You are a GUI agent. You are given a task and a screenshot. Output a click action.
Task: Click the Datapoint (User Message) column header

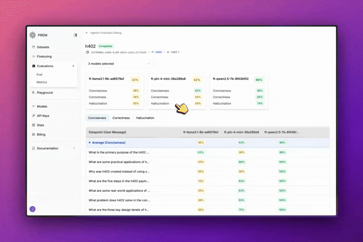pyautogui.click(x=107, y=132)
